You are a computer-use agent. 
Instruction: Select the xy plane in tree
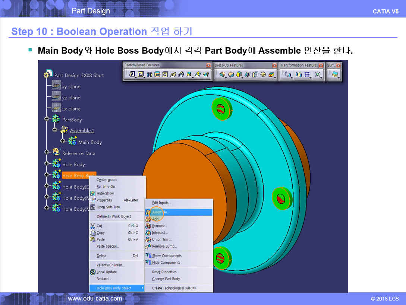pos(71,86)
